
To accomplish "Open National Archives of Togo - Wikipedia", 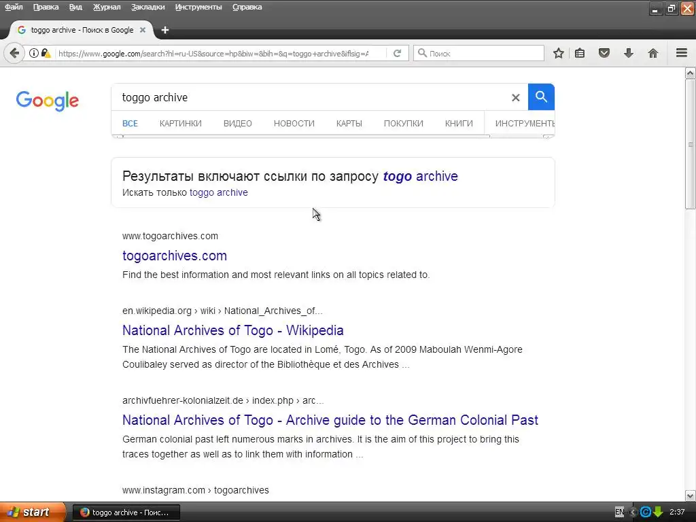I will click(x=232, y=330).
